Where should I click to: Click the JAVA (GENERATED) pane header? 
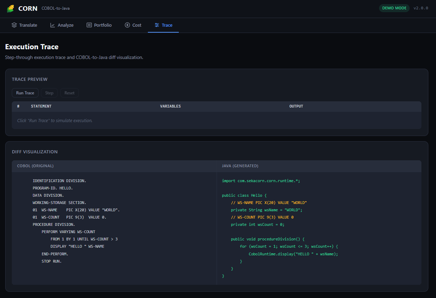tap(240, 166)
